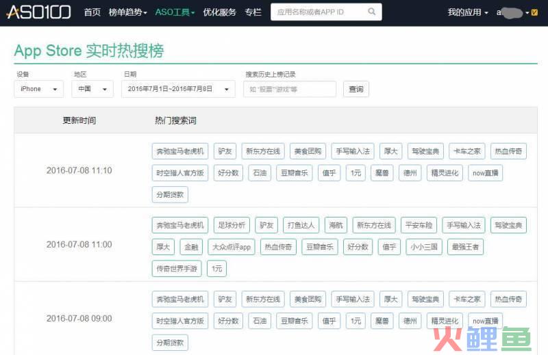Open the 海航 keyword tag
The height and width of the screenshot is (355, 548).
pyautogui.click(x=336, y=225)
